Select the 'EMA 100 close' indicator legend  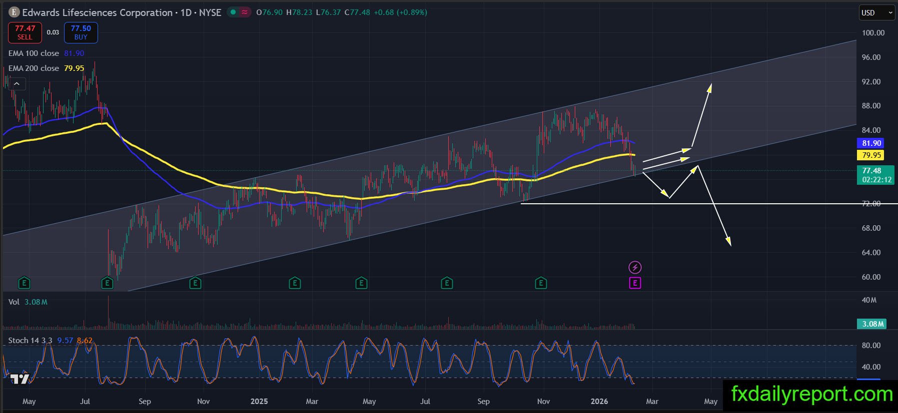point(34,53)
